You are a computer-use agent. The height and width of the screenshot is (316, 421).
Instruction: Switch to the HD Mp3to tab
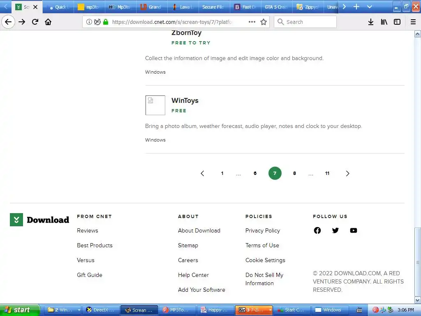point(120,7)
